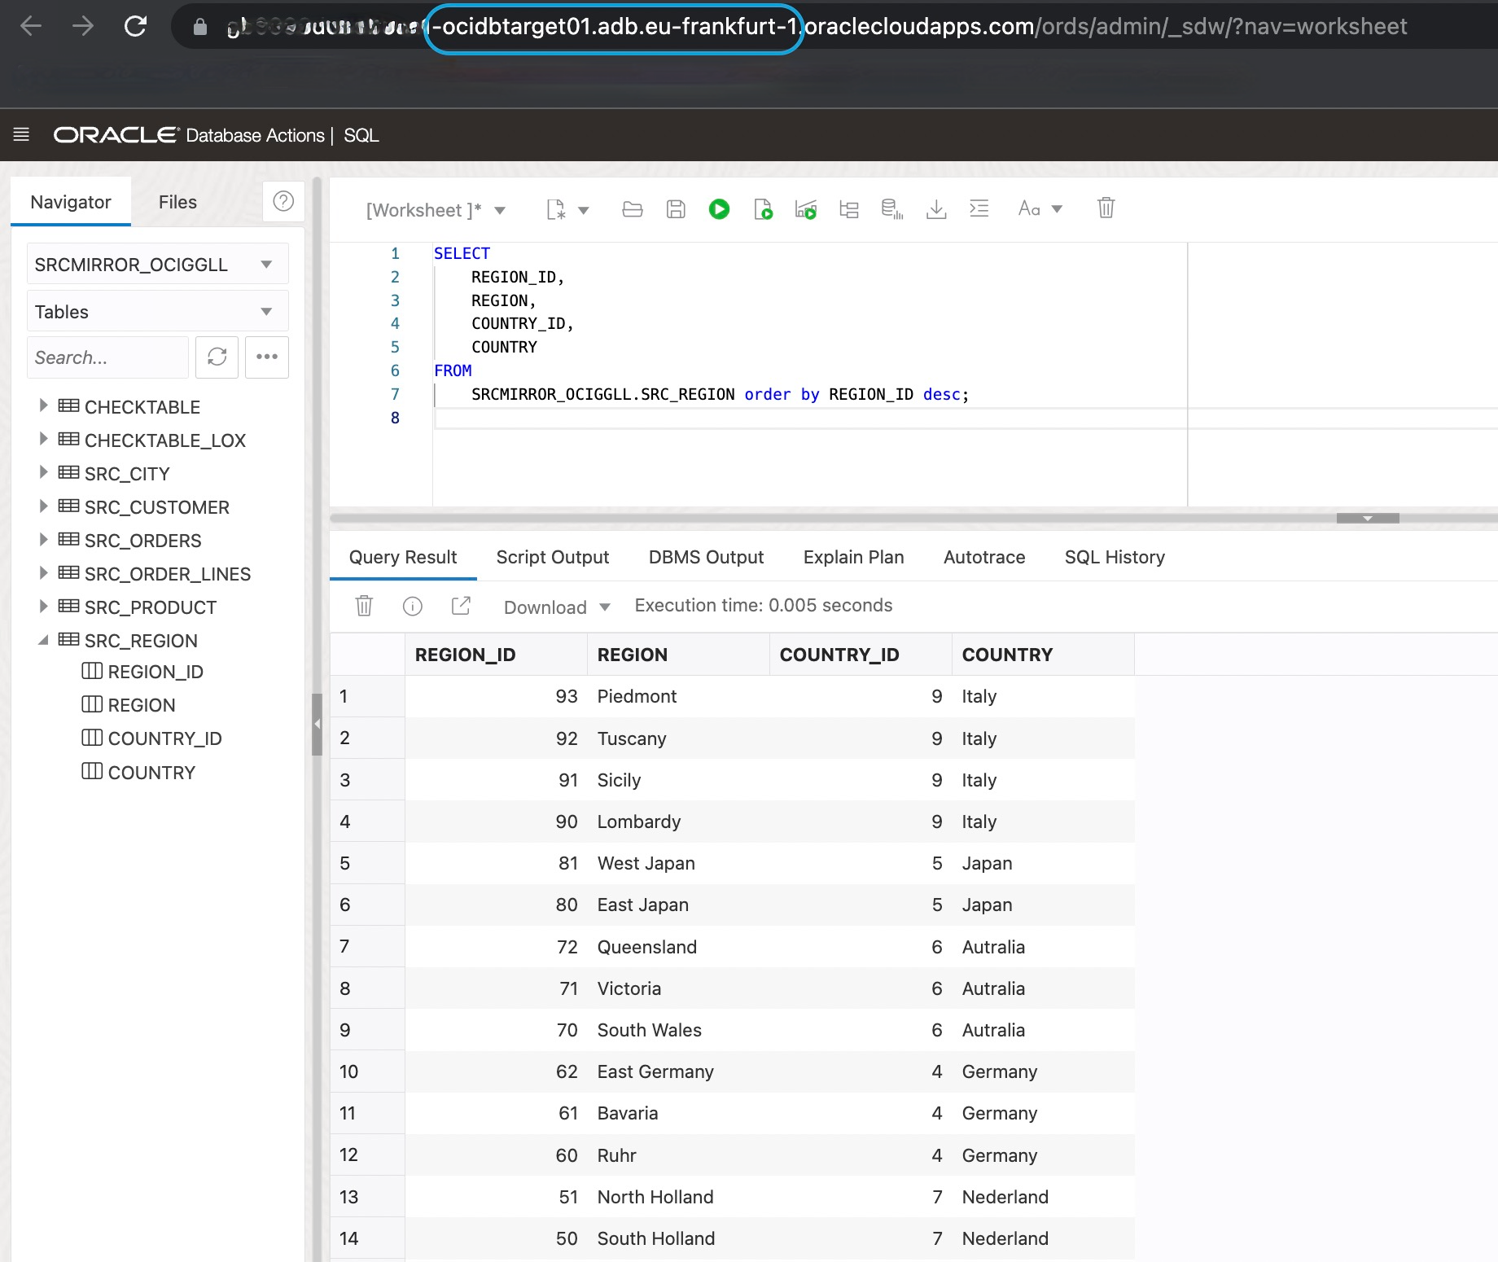Collapse the Navigator panel with the side handle

pyautogui.click(x=317, y=724)
